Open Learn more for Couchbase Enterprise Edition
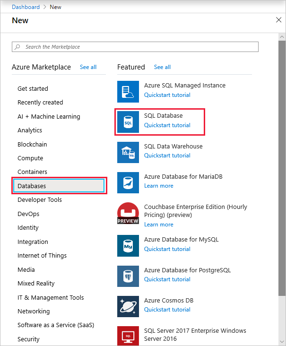Screen dimensions: 286x346 (x=159, y=225)
